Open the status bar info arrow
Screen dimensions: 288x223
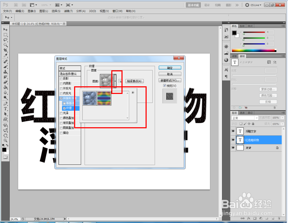click(65, 219)
